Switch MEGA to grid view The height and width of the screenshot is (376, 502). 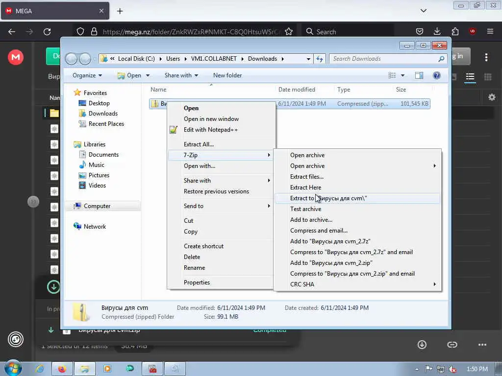coord(488,77)
